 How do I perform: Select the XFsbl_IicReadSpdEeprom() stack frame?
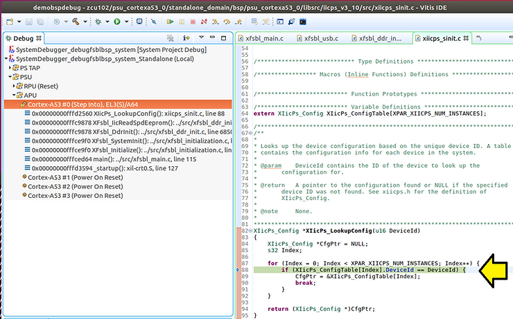coord(128,122)
